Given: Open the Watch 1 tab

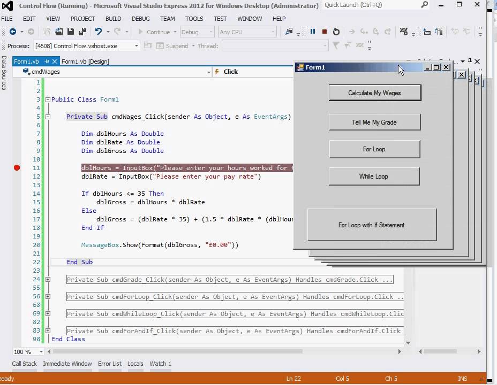Looking at the screenshot, I should [161, 364].
